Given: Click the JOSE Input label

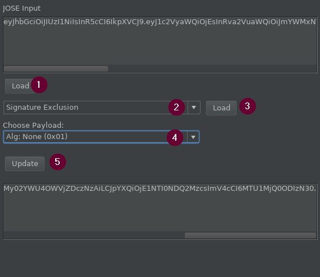Looking at the screenshot, I should click(21, 8).
